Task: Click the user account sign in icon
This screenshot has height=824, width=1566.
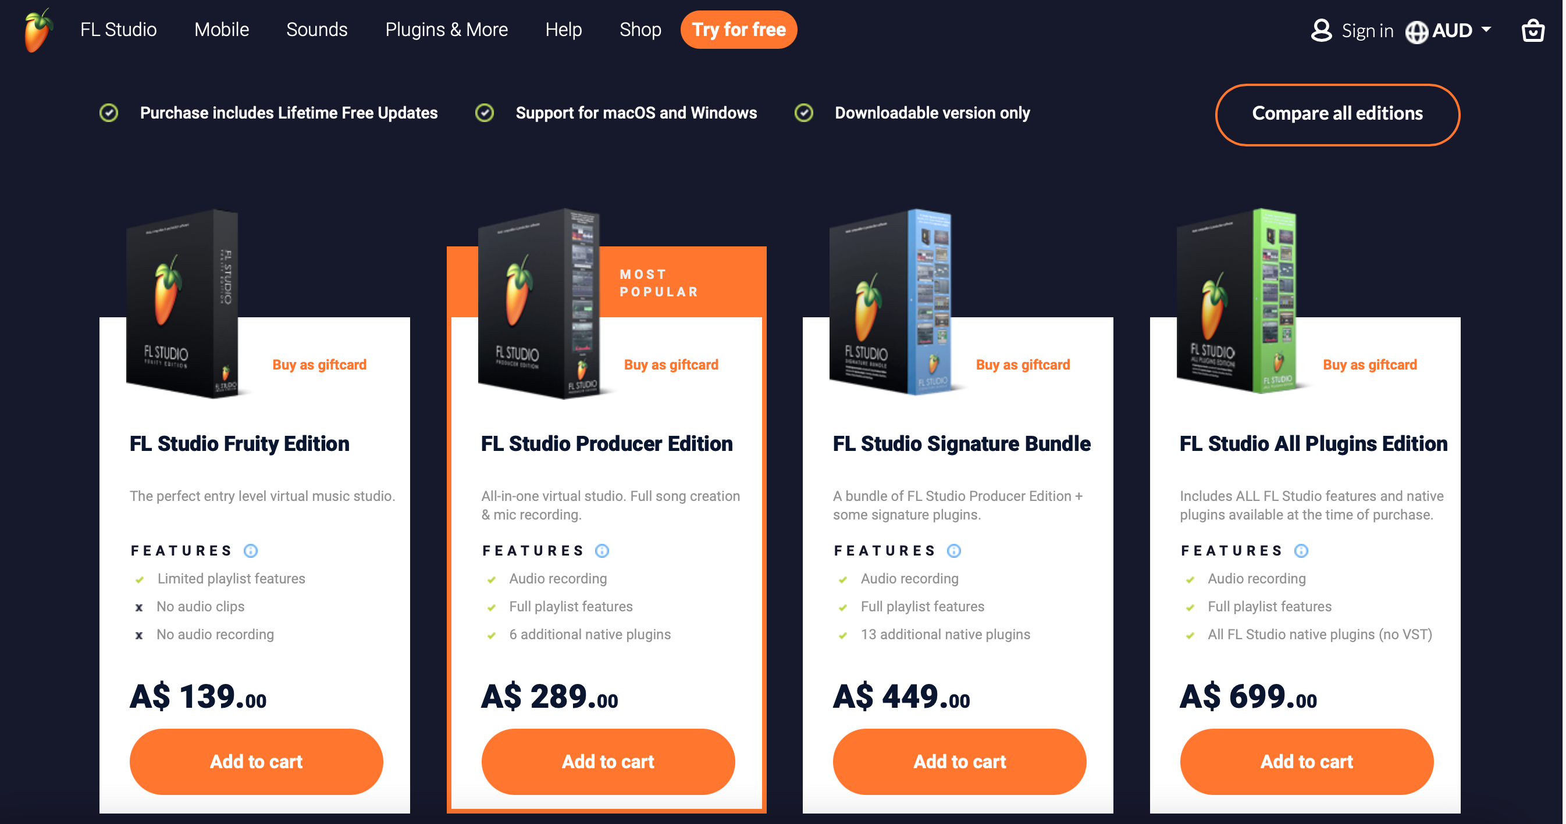Action: point(1322,28)
